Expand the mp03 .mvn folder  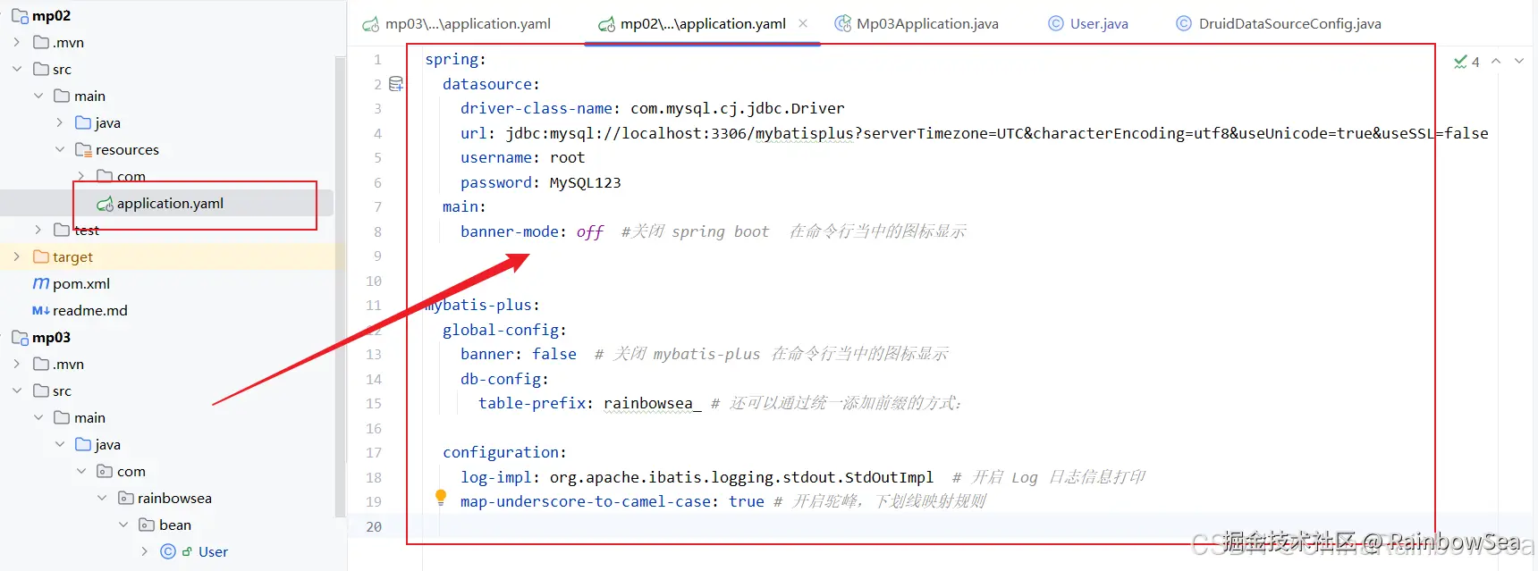click(17, 364)
